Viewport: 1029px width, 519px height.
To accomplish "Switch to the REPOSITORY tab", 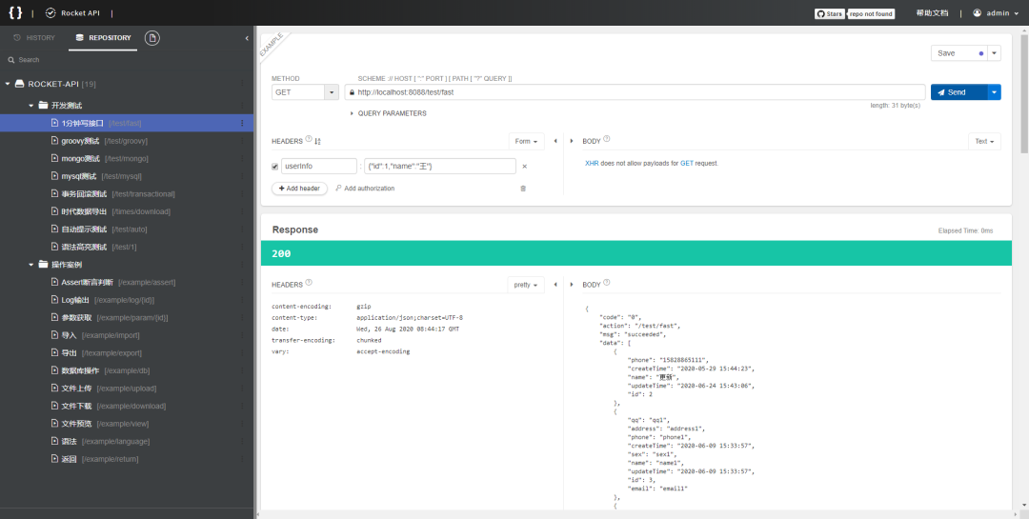I will [103, 38].
